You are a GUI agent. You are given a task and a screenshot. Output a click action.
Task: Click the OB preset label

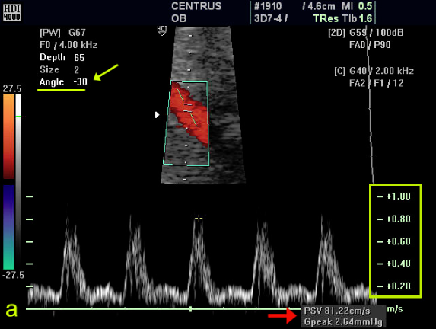pos(179,18)
